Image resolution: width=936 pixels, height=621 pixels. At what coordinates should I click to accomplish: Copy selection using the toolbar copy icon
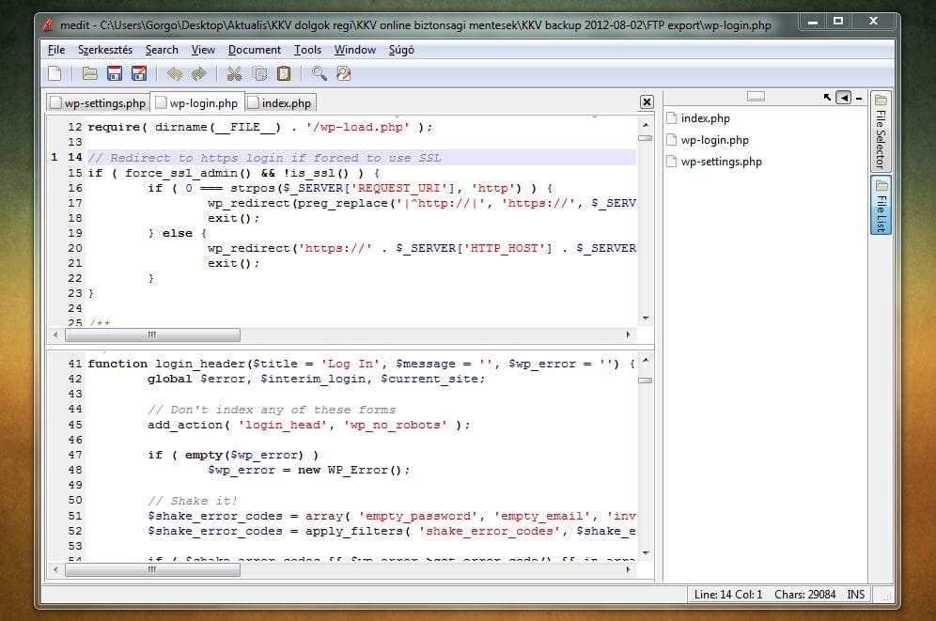click(x=259, y=73)
